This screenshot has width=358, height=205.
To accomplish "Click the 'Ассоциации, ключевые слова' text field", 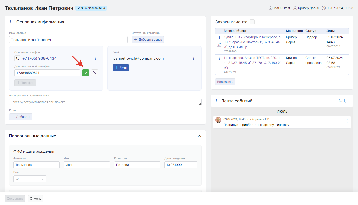I will point(105,102).
